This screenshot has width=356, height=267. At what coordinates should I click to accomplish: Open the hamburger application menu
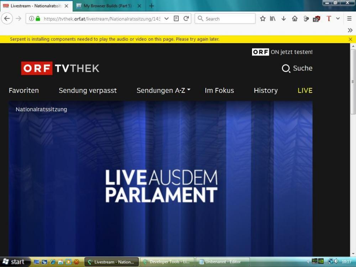[350, 19]
